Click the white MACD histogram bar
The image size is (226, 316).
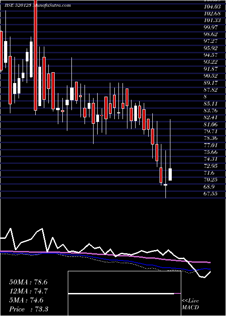(x=121, y=293)
